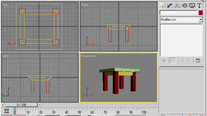Click the 0 / 100 time slider
This screenshot has width=207, height=116.
click(21, 105)
